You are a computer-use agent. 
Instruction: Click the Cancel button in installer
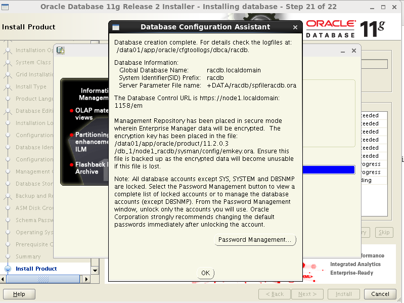380,294
